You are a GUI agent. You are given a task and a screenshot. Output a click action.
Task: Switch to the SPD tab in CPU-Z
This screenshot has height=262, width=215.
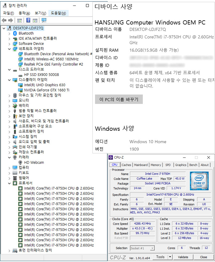click(x=168, y=165)
